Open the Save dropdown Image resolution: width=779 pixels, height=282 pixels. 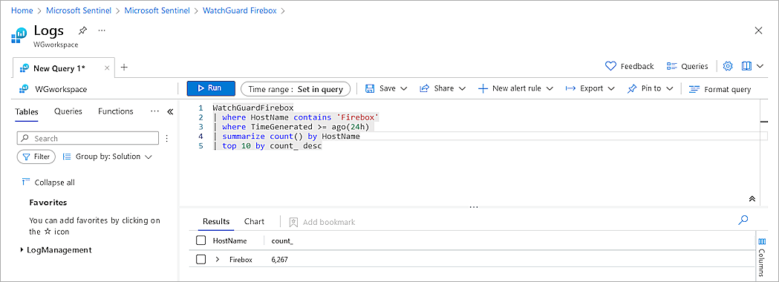pos(386,88)
